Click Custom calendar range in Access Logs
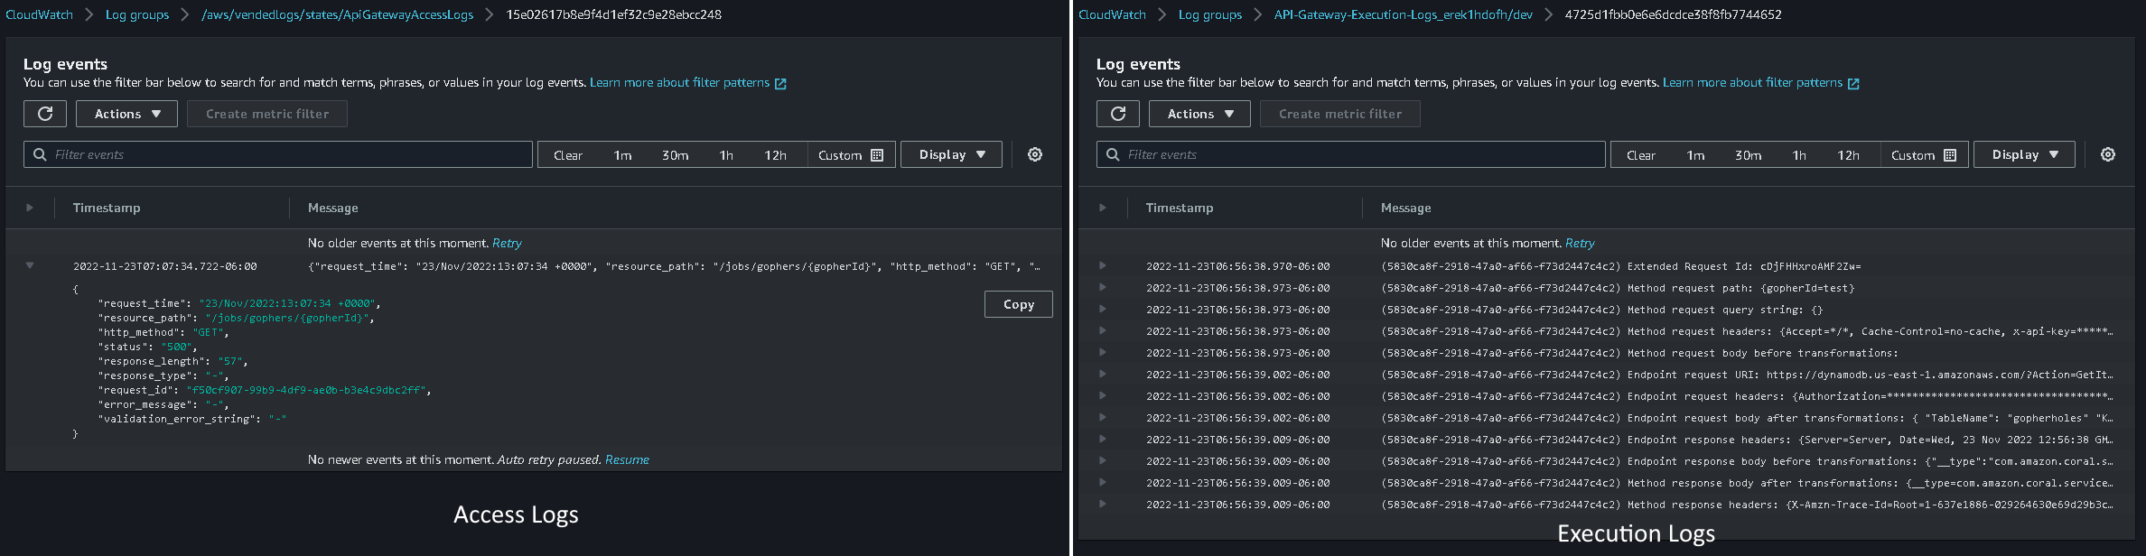The image size is (2146, 556). click(850, 155)
